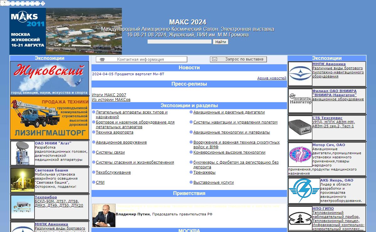Open МНПК Авионика link in right column
The image size is (376, 232).
click(329, 64)
